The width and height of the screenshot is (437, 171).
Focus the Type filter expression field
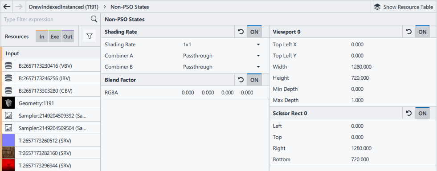pos(46,19)
